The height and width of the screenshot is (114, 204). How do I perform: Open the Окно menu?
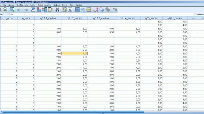[71, 5]
